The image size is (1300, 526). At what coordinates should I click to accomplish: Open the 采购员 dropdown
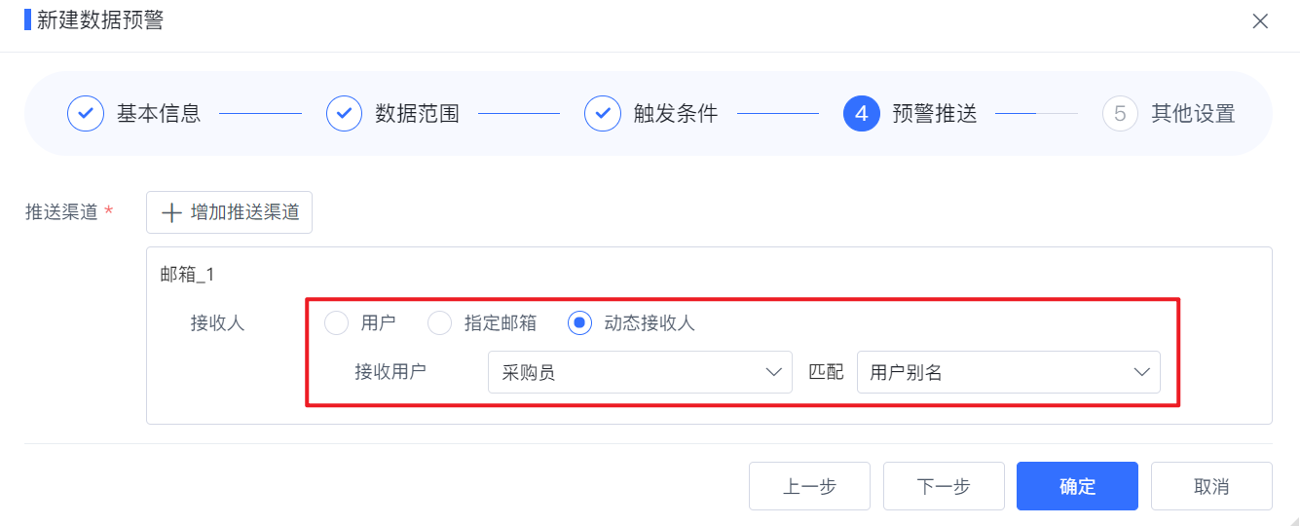[640, 372]
